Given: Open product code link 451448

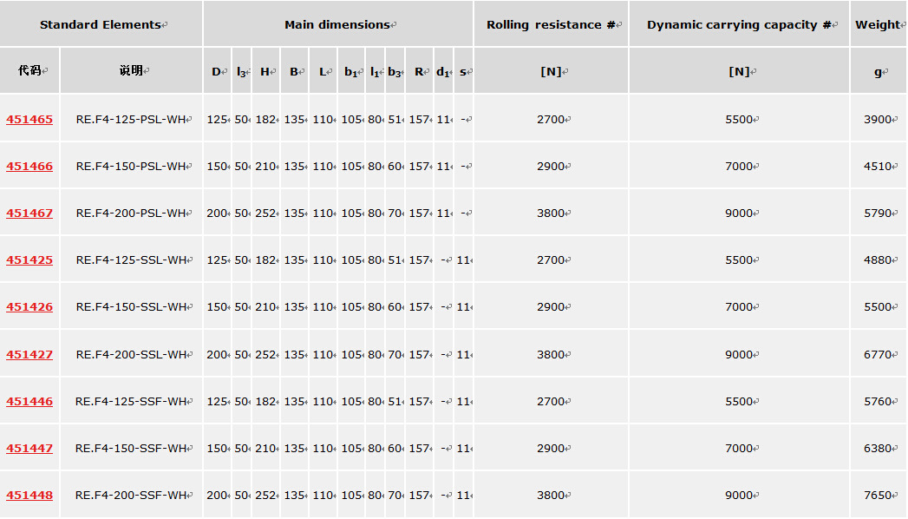Looking at the screenshot, I should click(29, 496).
